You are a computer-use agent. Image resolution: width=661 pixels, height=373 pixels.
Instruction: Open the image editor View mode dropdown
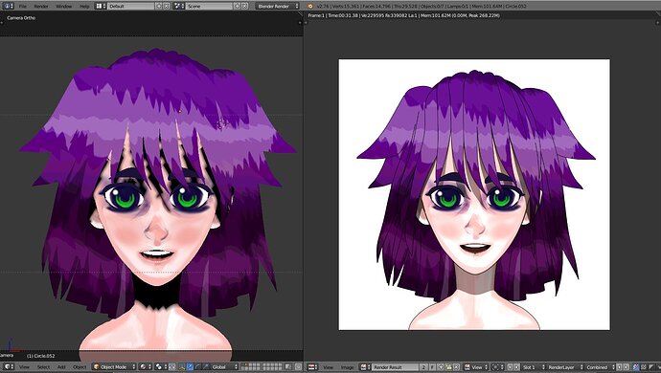[476, 367]
